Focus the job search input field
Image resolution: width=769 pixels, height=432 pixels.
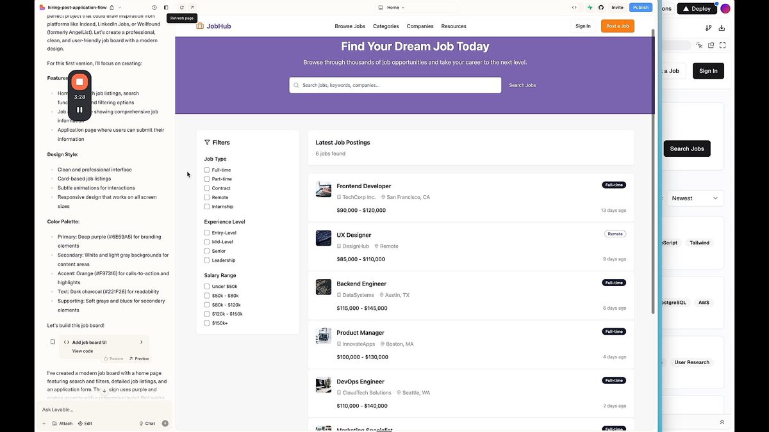[395, 85]
